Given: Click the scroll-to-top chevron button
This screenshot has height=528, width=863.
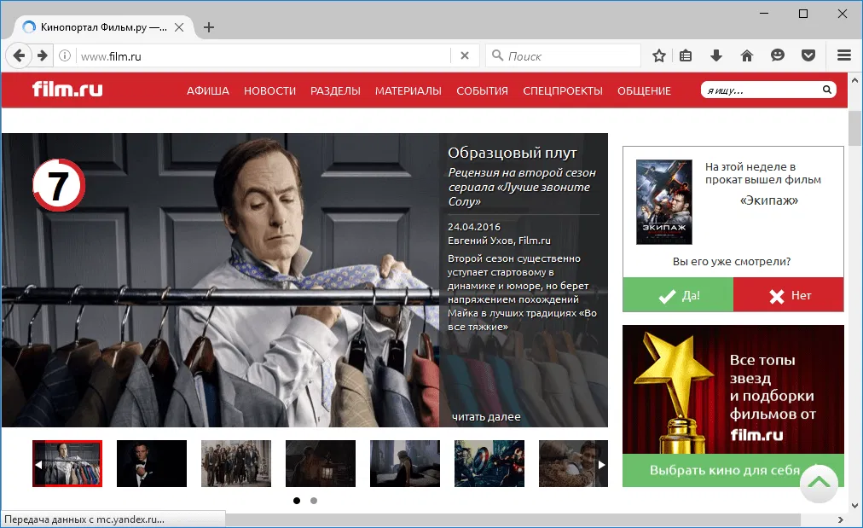Looking at the screenshot, I should pos(819,484).
